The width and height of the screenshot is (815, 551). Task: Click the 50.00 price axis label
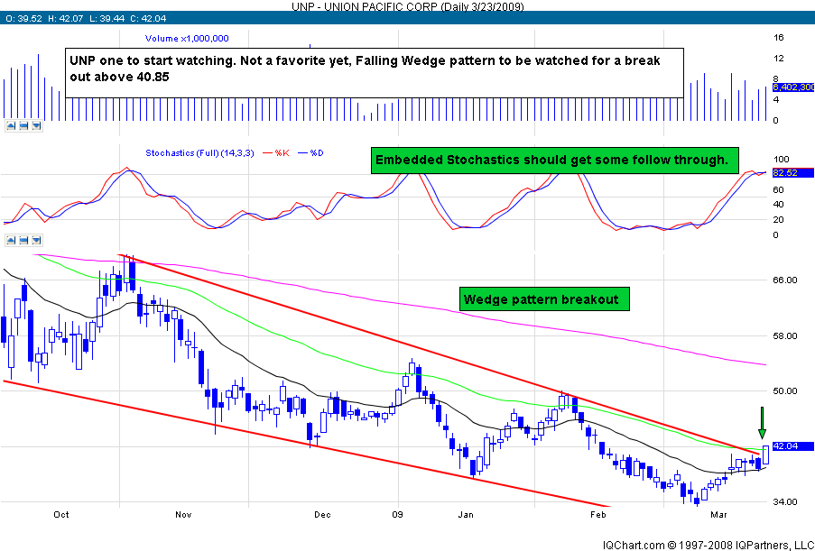(785, 391)
